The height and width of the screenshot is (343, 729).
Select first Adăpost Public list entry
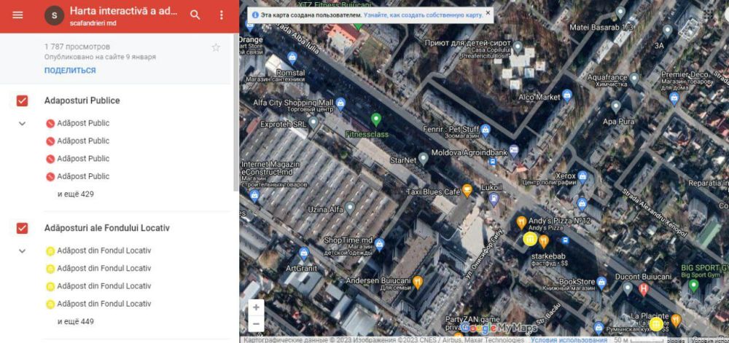click(x=82, y=123)
